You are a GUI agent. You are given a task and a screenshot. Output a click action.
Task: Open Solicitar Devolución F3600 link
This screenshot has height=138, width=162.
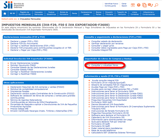tap(23, 65)
